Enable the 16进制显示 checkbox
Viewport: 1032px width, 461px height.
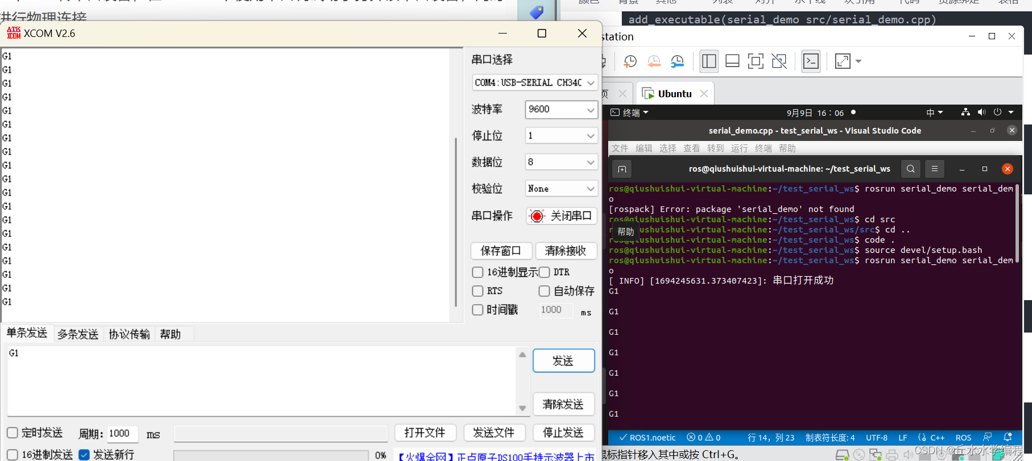click(478, 272)
